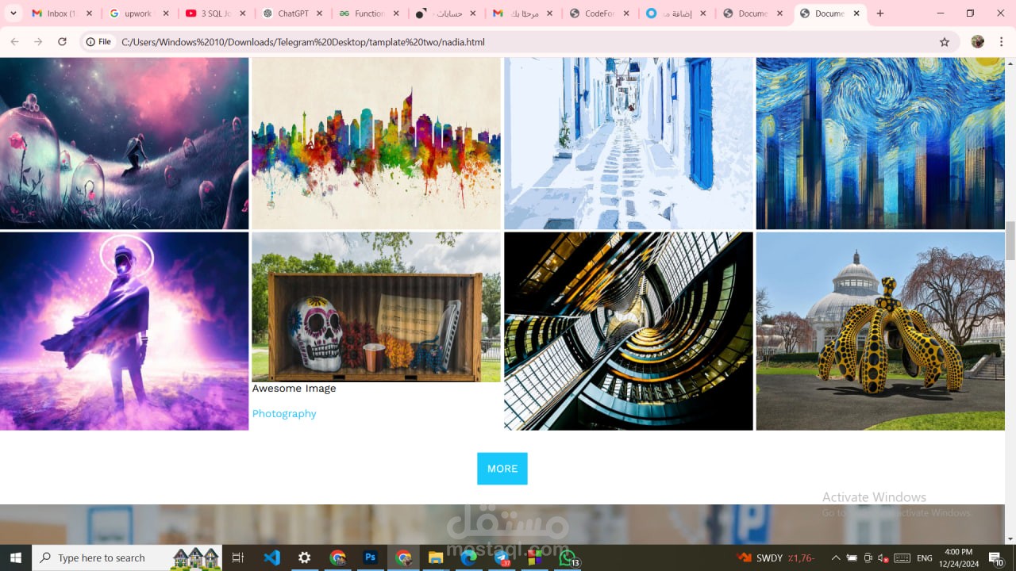The height and width of the screenshot is (571, 1016).
Task: Open the notification center icon
Action: pos(997,558)
